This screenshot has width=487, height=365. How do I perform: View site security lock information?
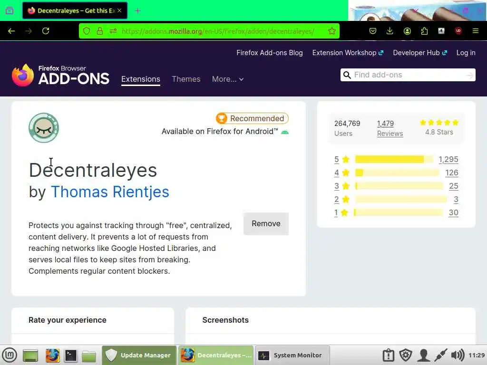tap(100, 31)
